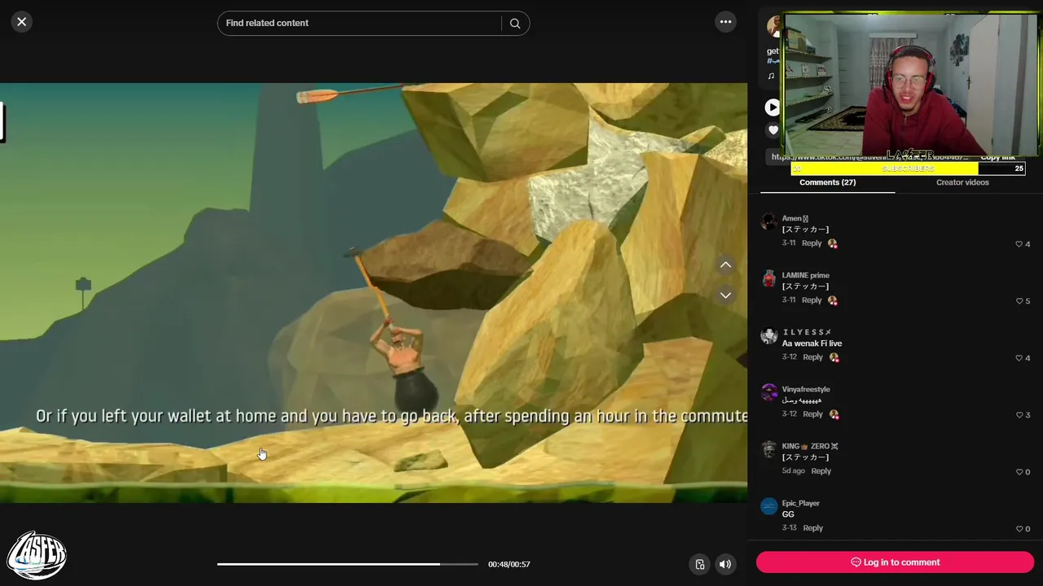
Task: Click the username Vinyafreestyle
Action: click(806, 389)
